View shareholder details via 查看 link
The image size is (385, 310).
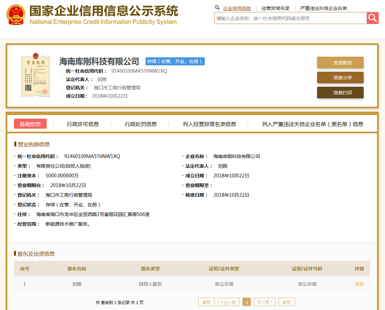(359, 284)
